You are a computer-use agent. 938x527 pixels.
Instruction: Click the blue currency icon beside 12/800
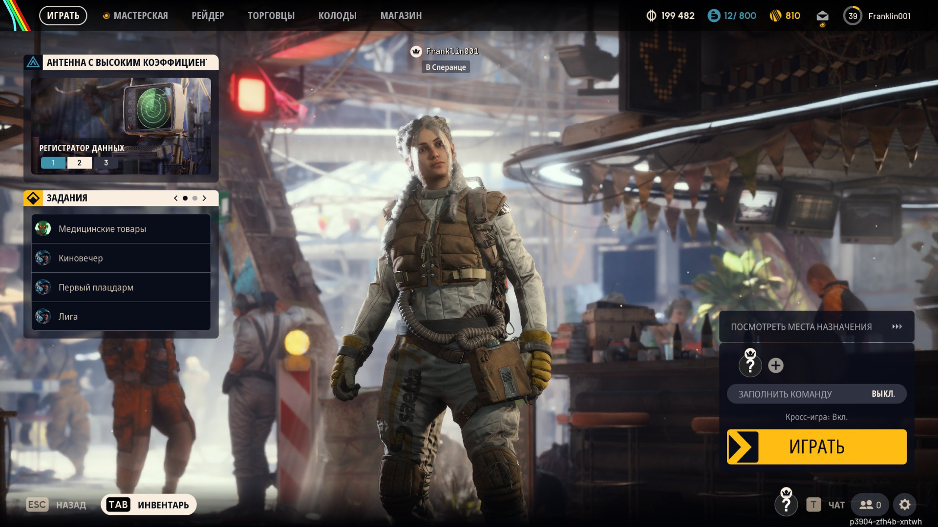click(x=714, y=16)
